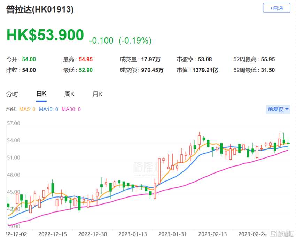Screen dimensions: 296x239
Task: Click the HK$53.900 price figure
Action: pos(45,35)
